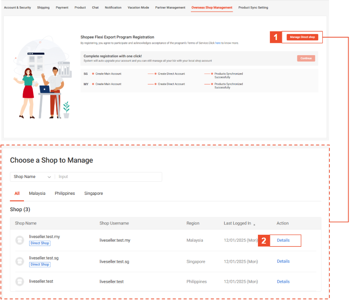
Task: Switch to Partner Management tab
Action: pyautogui.click(x=170, y=8)
